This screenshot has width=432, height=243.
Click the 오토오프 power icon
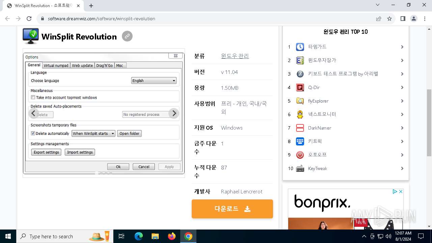click(300, 155)
